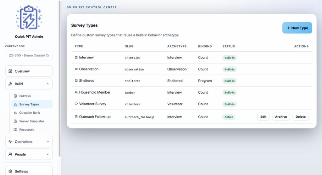Delete the Outreach Follow-up type

[x=300, y=117]
